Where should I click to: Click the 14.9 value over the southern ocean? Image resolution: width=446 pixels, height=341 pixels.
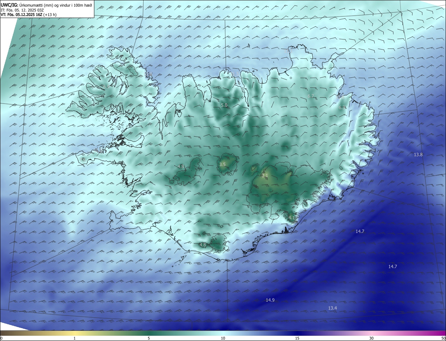pos(270,300)
